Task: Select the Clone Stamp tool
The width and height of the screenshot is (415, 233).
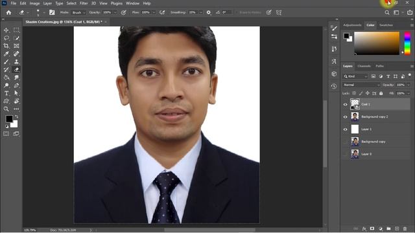Action: 16,62
